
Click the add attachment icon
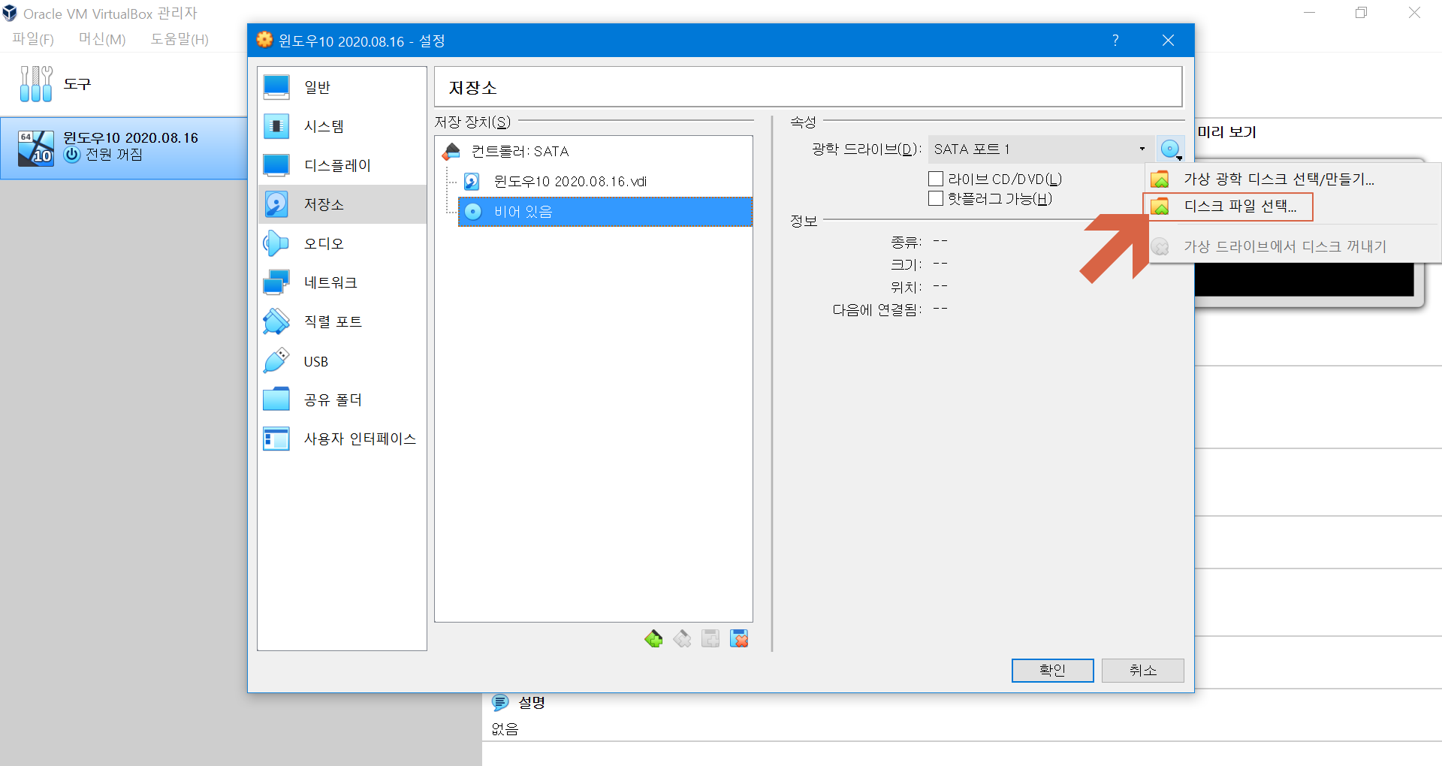tap(710, 639)
